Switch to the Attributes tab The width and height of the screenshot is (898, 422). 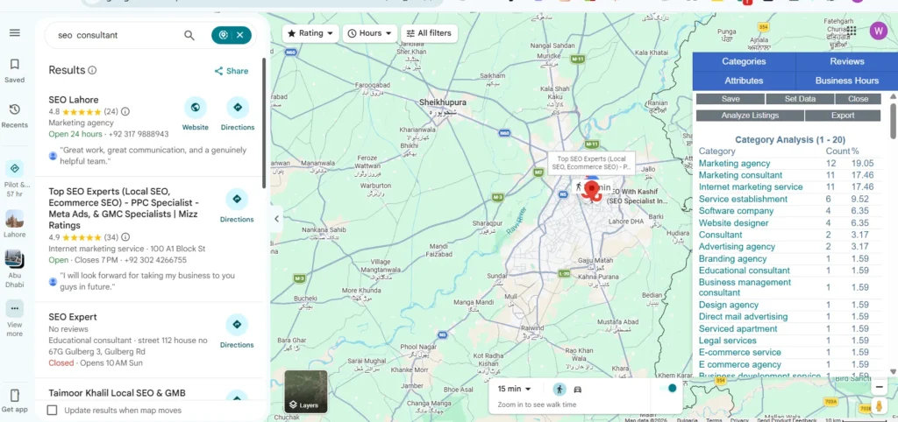pyautogui.click(x=744, y=81)
